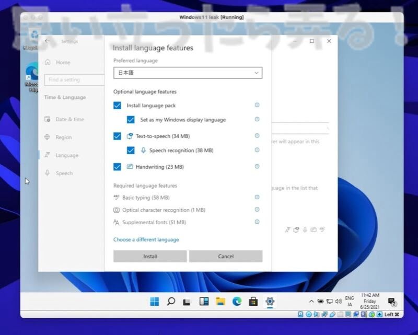Open Microsoft Edge desktop shortcut
Screen dimensions: 418x335
[x=32, y=77]
